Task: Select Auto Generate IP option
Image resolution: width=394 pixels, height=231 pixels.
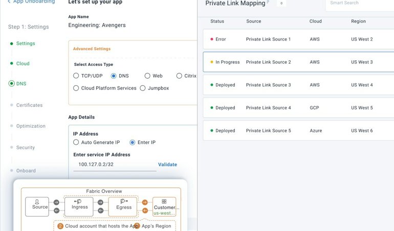Action: (76, 142)
